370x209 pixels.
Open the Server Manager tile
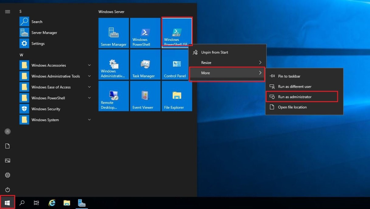(114, 33)
